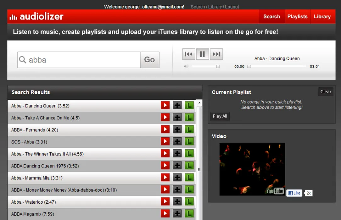Save Abba - Mamma Mia to library
341x220 pixels.
pos(189,178)
